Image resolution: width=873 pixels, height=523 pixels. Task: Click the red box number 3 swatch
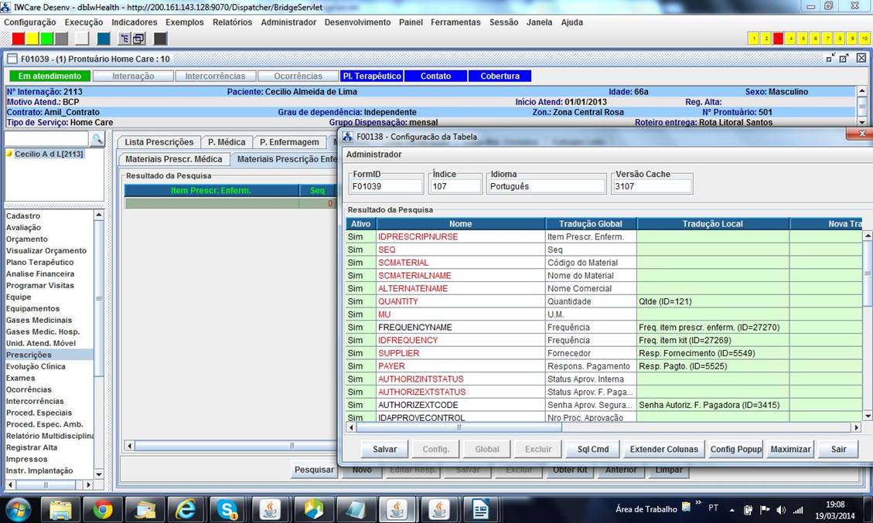778,39
